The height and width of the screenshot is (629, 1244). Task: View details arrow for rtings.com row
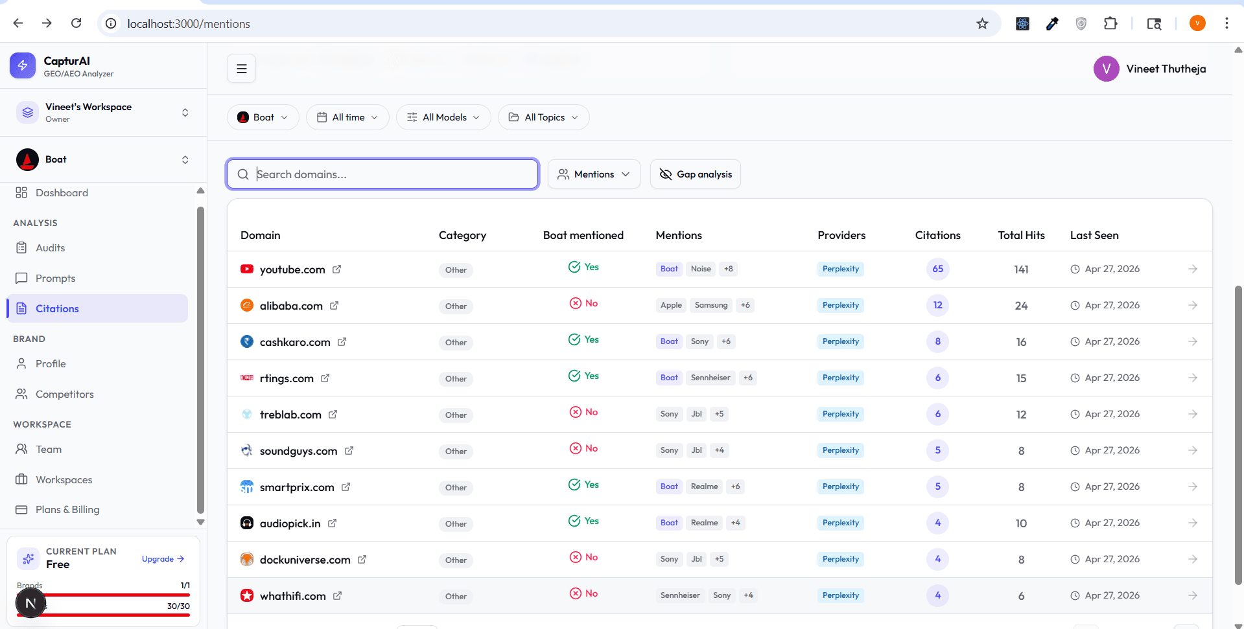[x=1193, y=378]
